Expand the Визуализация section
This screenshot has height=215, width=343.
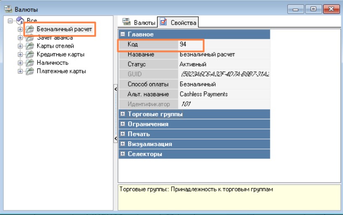123,144
